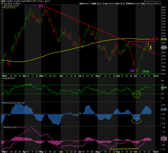Click the 70 level on RSI axis
This screenshot has height=153, width=168.
162,85
